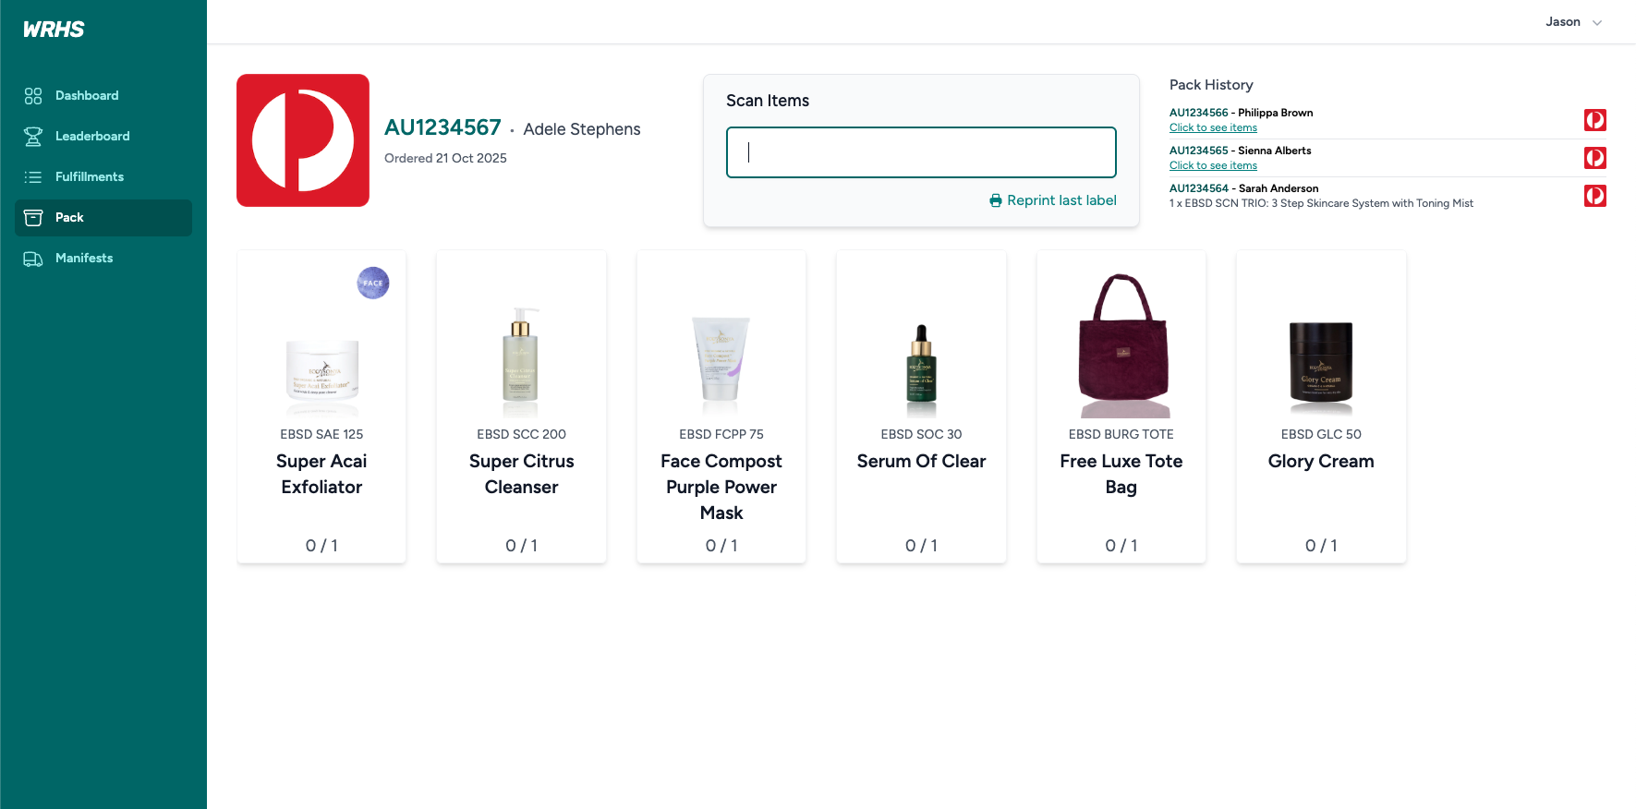Open the Jason account dropdown
Viewport: 1636px width, 809px height.
pos(1572,21)
